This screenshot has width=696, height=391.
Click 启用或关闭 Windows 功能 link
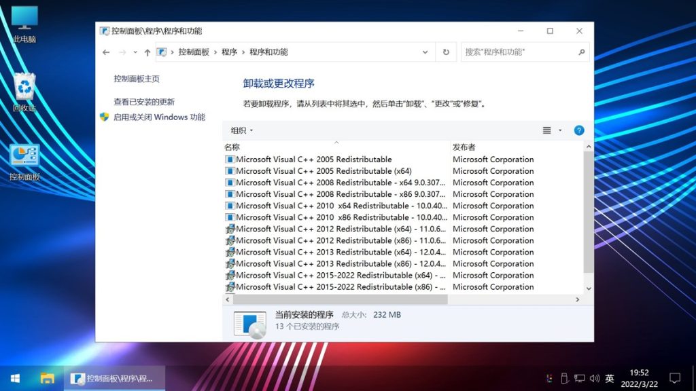(159, 117)
